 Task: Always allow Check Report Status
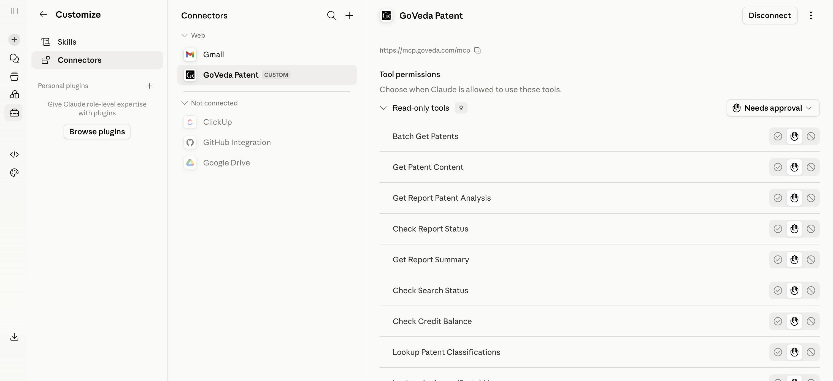pos(778,229)
